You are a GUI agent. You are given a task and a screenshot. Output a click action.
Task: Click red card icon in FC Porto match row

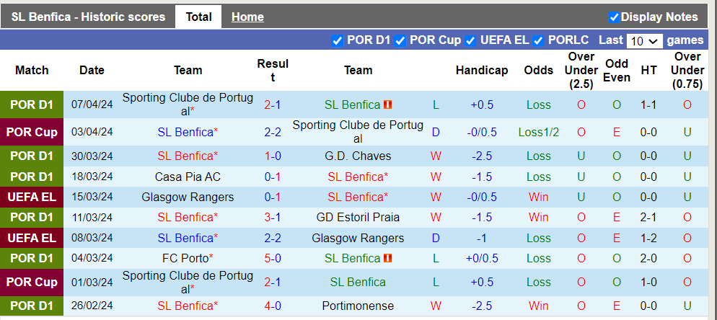tap(388, 258)
